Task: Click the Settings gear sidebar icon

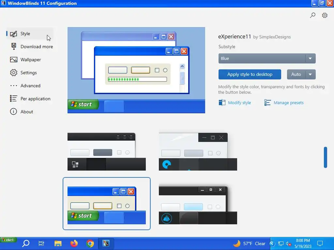Action: pyautogui.click(x=14, y=73)
